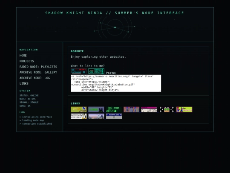This screenshot has height=173, width=230.
Task: Open ARCHIVE NODE: LOG page
Action: [34, 78]
